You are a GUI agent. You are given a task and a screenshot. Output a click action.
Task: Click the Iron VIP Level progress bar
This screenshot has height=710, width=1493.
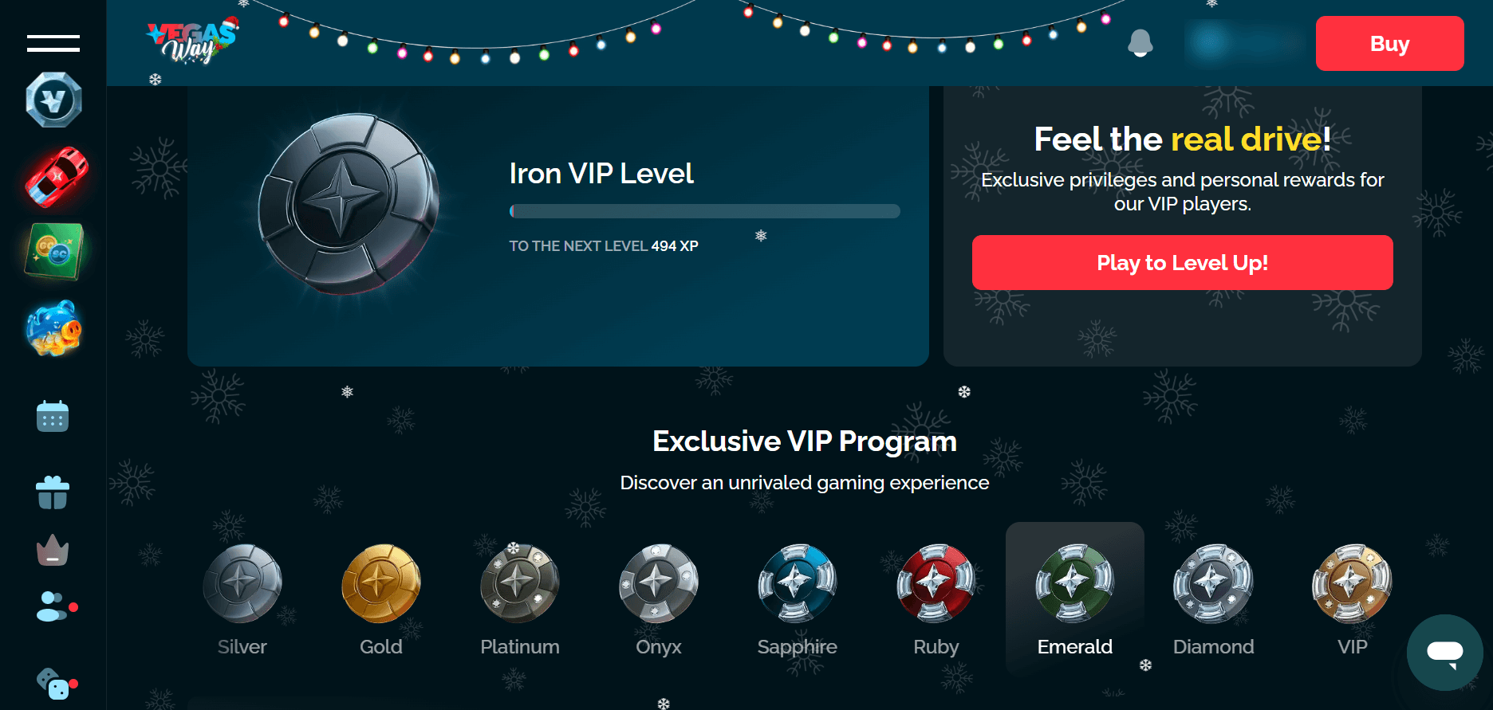click(705, 211)
